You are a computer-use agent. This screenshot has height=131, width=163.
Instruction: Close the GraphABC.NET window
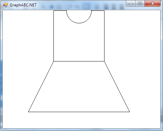(153, 4)
